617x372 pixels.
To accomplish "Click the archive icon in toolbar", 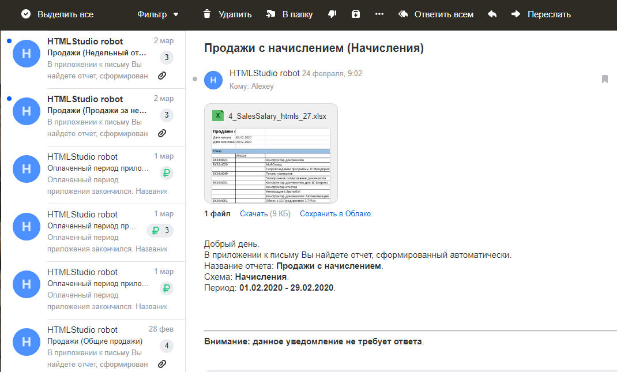I will click(x=356, y=14).
